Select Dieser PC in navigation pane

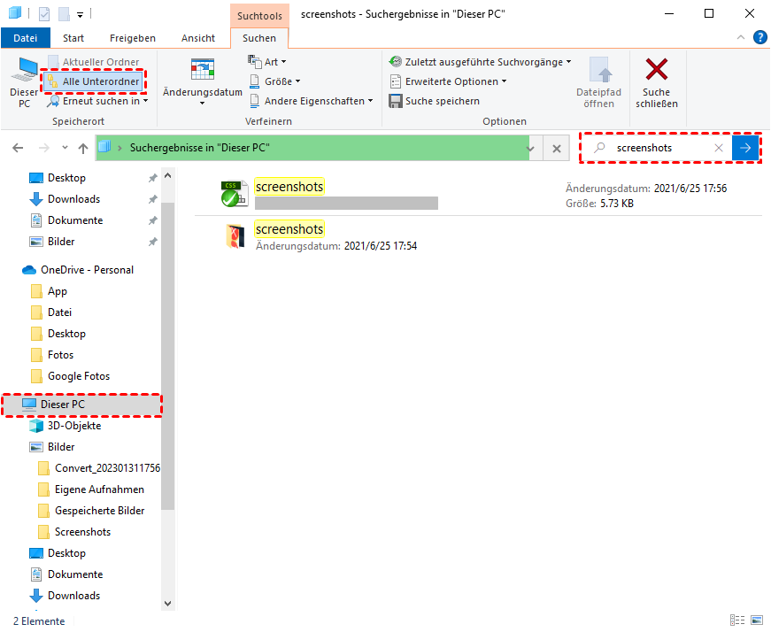coord(81,405)
